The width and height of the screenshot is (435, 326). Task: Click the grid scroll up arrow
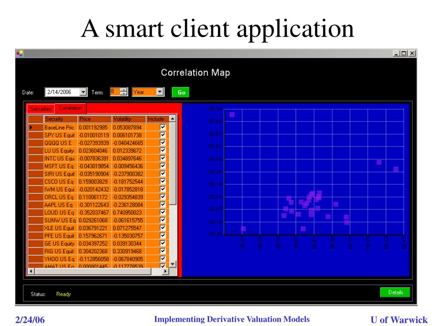[172, 119]
